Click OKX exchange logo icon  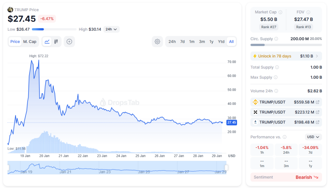(x=255, y=112)
